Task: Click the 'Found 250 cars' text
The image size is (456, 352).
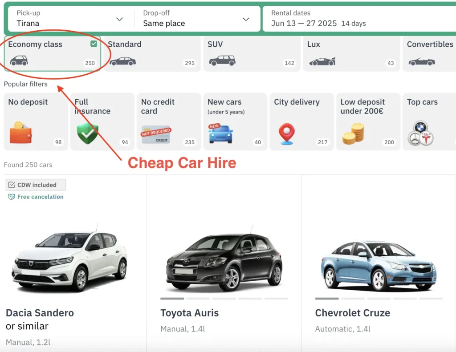Action: click(x=28, y=165)
